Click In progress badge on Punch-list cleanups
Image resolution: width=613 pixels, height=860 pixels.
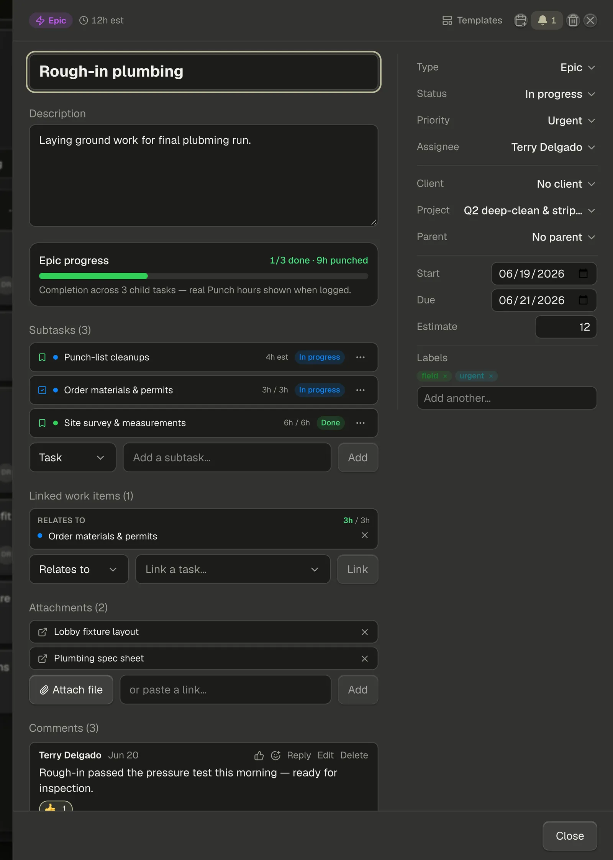[x=319, y=357]
